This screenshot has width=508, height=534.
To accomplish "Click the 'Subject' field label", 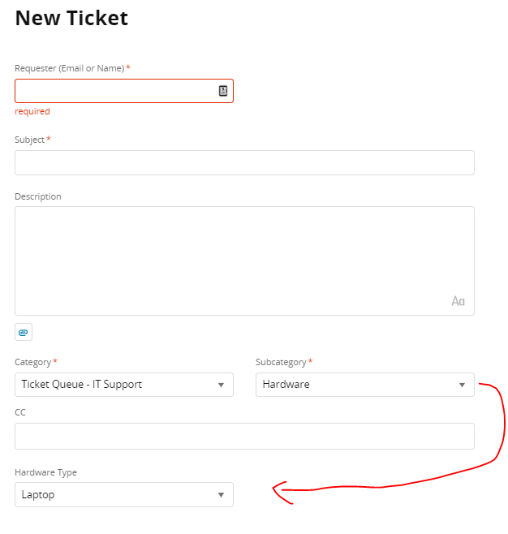I will (30, 140).
